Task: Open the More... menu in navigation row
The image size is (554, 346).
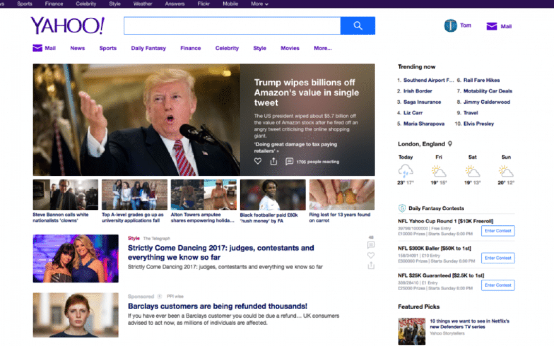Action: click(323, 48)
